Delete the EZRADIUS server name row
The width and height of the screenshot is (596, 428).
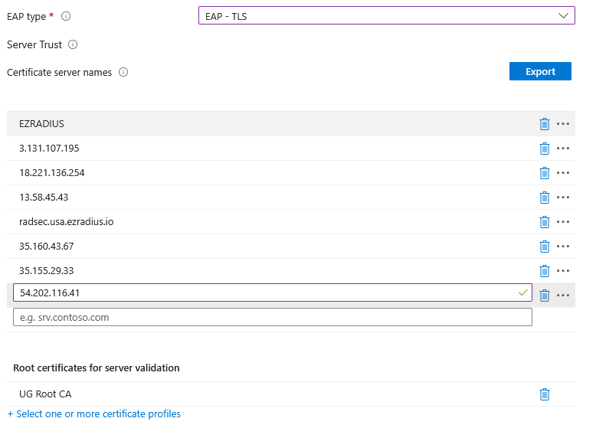(545, 124)
